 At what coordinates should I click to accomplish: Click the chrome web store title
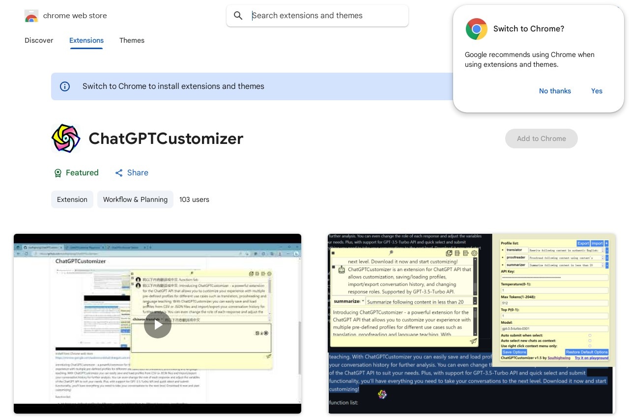(75, 16)
